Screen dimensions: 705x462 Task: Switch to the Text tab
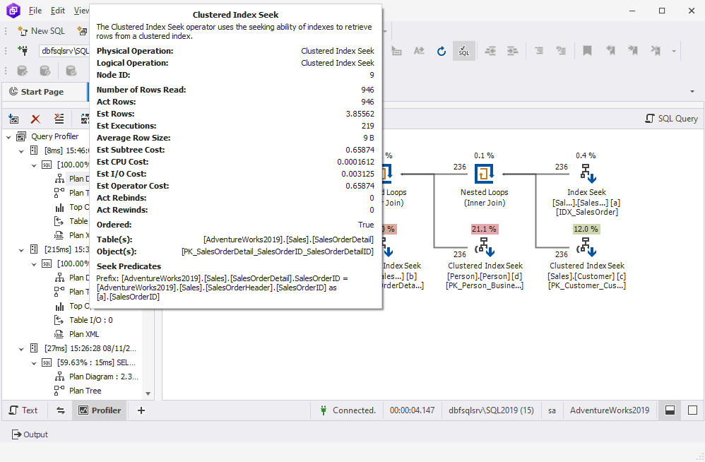click(x=23, y=410)
